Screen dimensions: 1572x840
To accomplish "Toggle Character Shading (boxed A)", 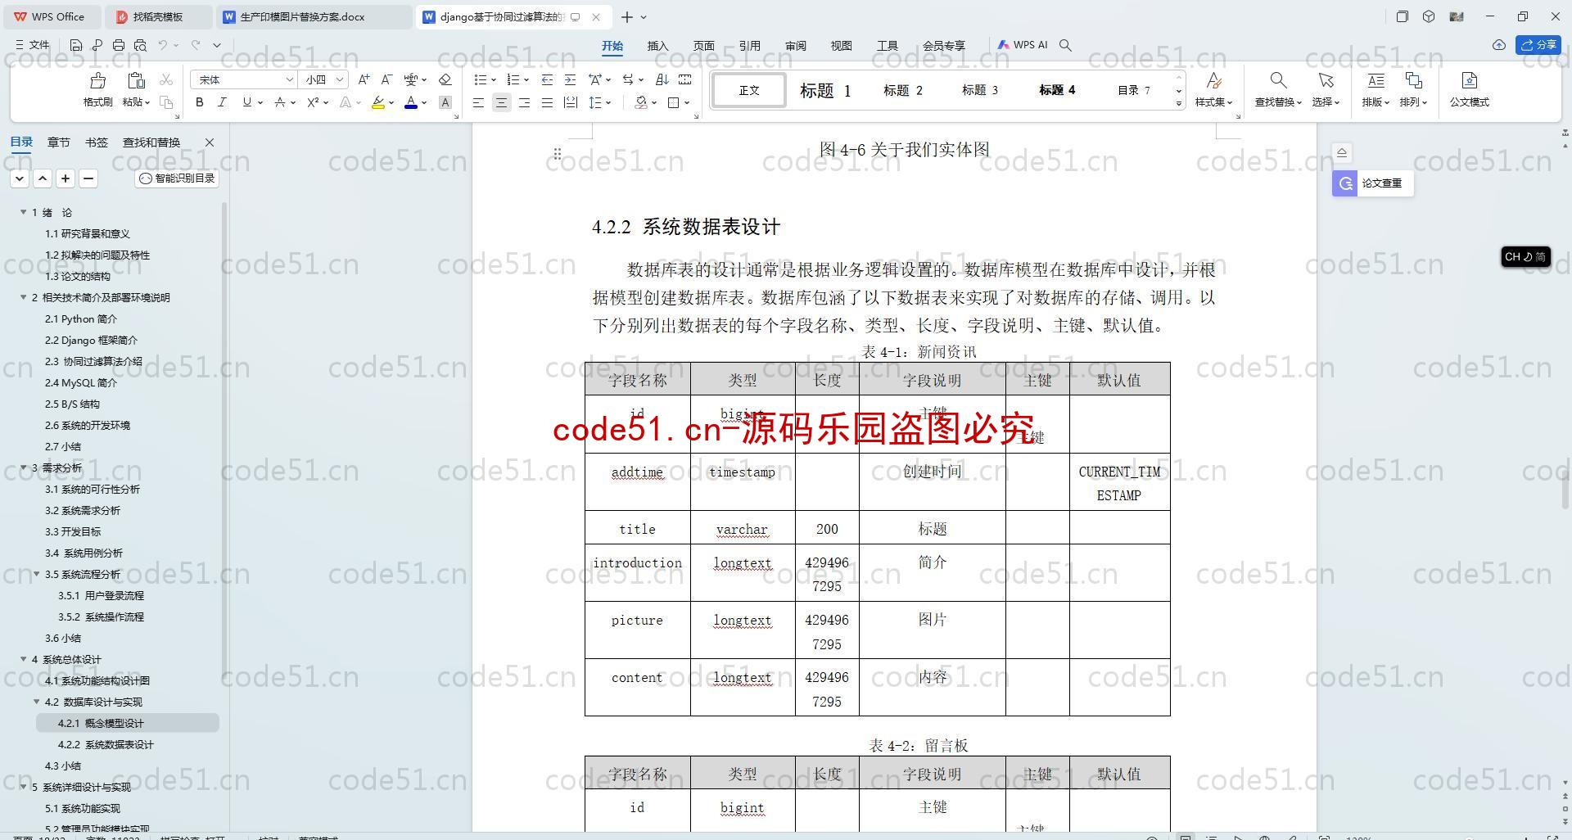I will coord(445,102).
